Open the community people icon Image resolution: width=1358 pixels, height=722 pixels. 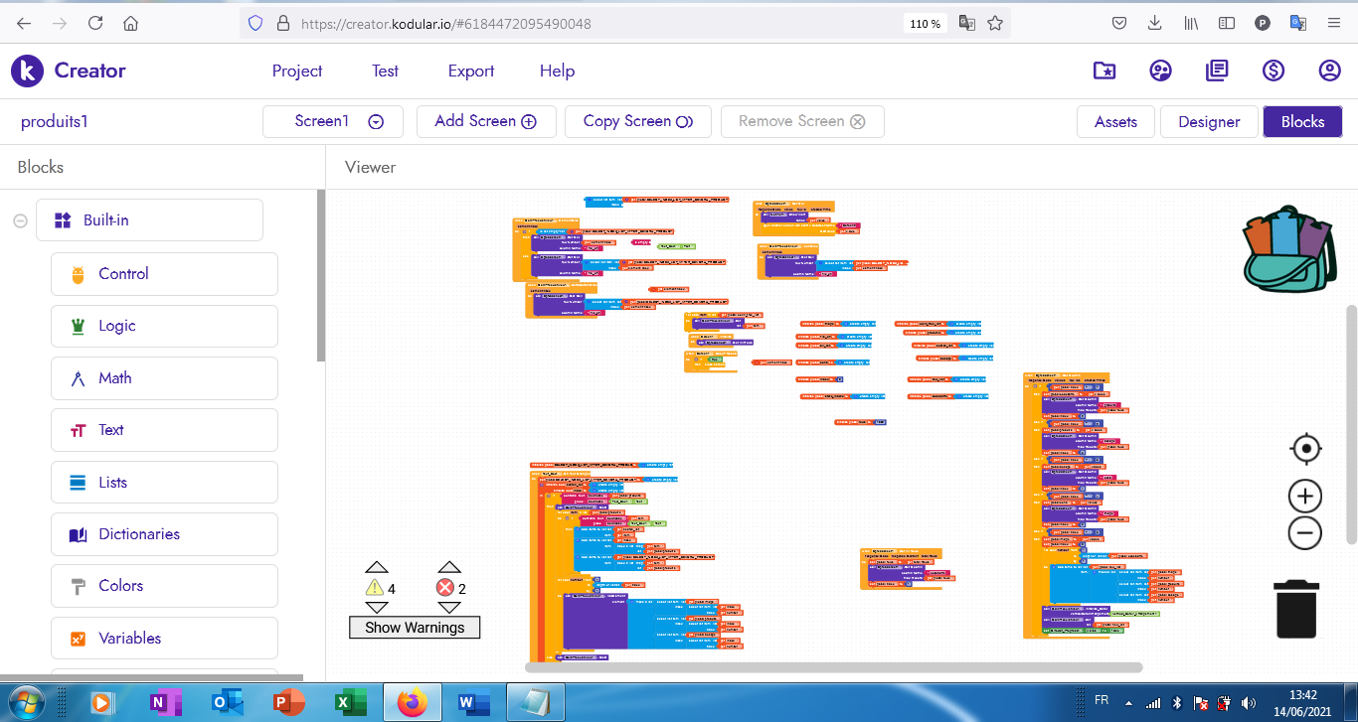tap(1160, 71)
